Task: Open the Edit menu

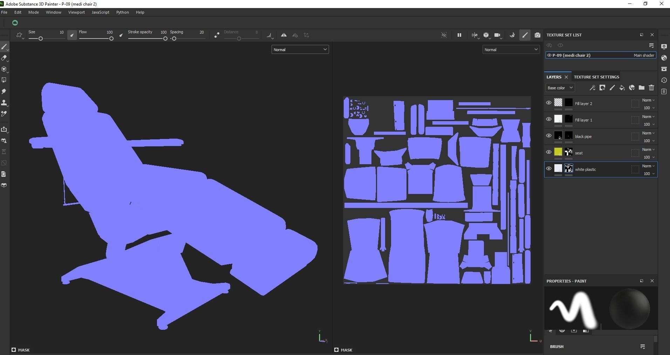Action: 18,12
